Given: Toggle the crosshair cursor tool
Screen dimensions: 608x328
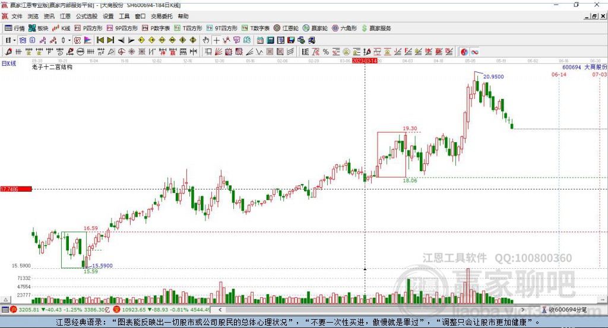Looking at the screenshot, I should (x=216, y=40).
